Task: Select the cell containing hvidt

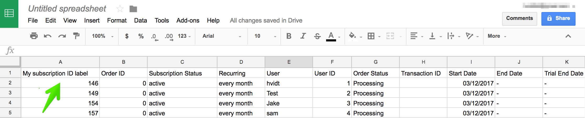Action: (x=289, y=83)
